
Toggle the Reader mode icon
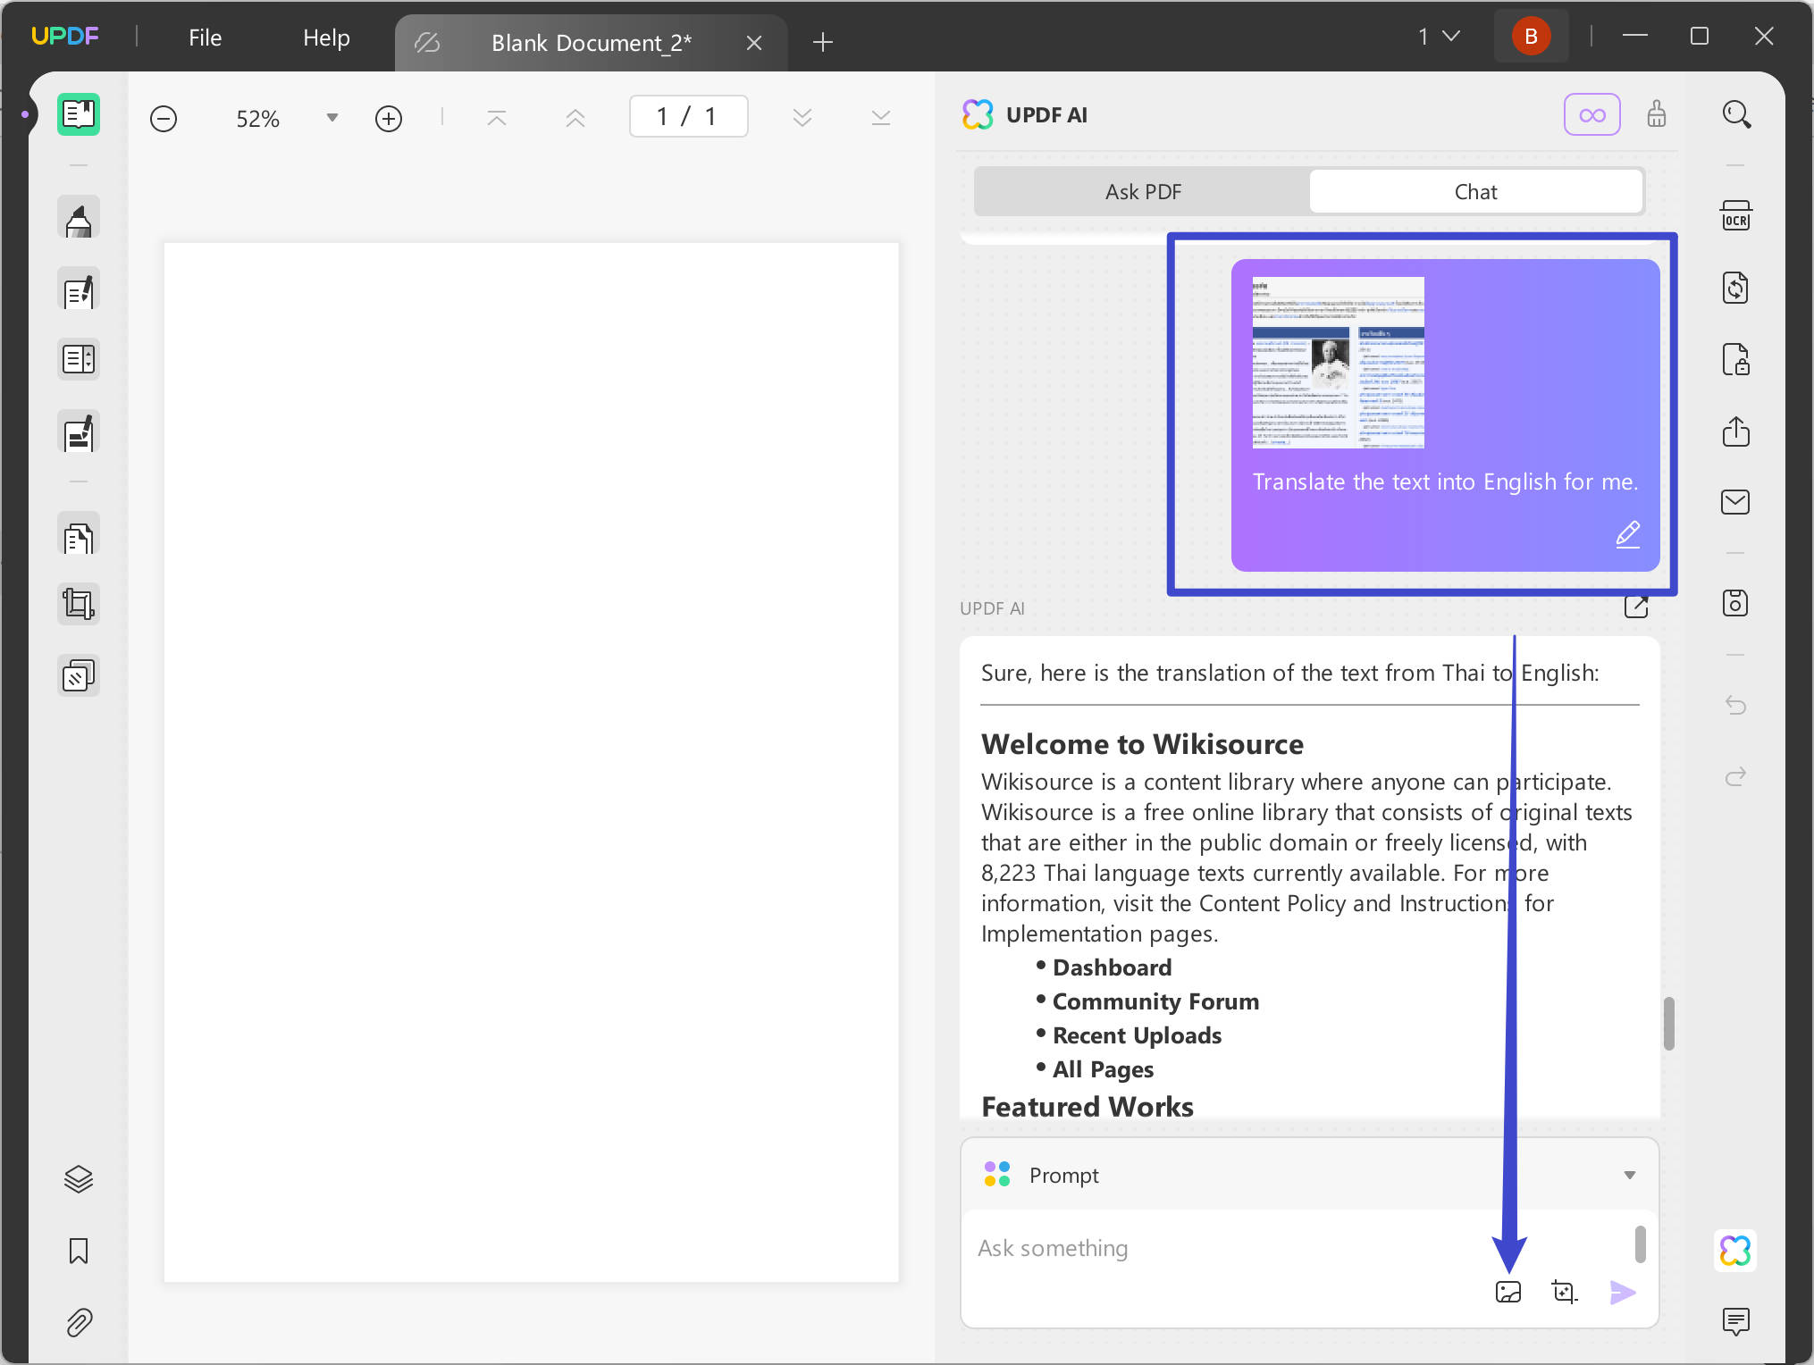[79, 114]
